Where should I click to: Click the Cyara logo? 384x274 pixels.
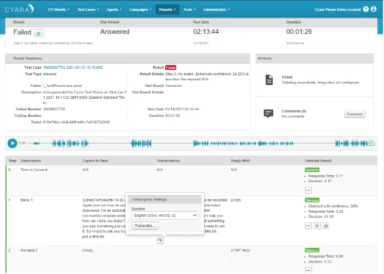[19, 9]
